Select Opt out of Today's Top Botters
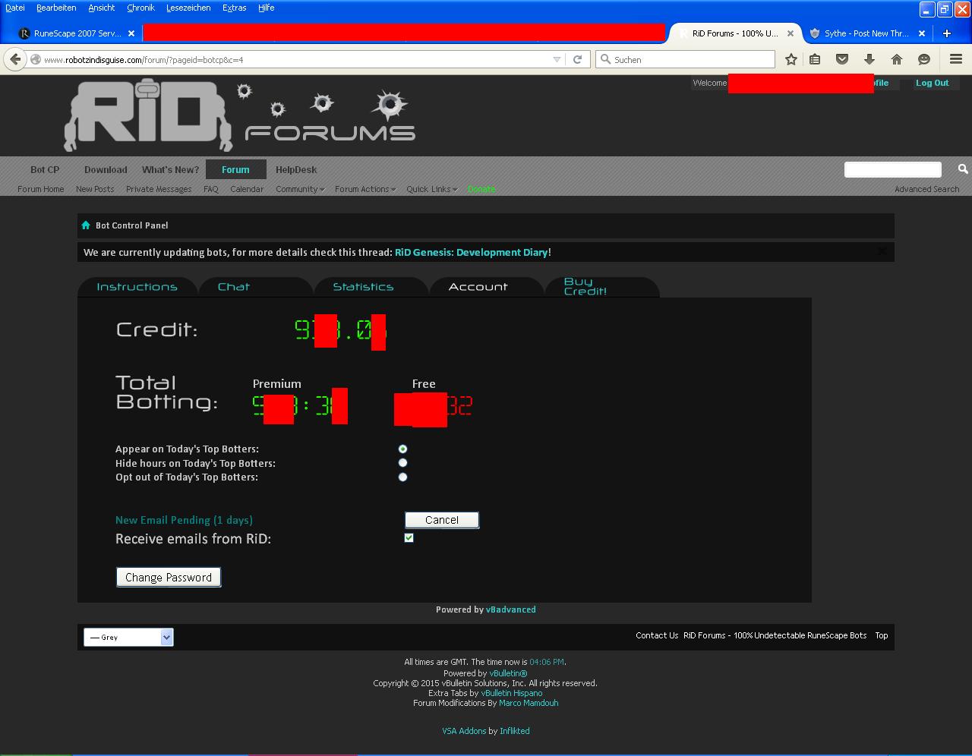This screenshot has width=972, height=756. click(x=402, y=477)
